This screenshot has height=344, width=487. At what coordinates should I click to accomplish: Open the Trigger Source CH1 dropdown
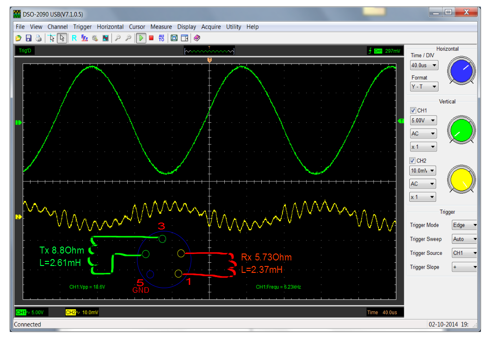tap(464, 253)
